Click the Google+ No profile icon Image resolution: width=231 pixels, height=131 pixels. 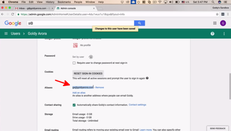pyautogui.click(x=75, y=45)
